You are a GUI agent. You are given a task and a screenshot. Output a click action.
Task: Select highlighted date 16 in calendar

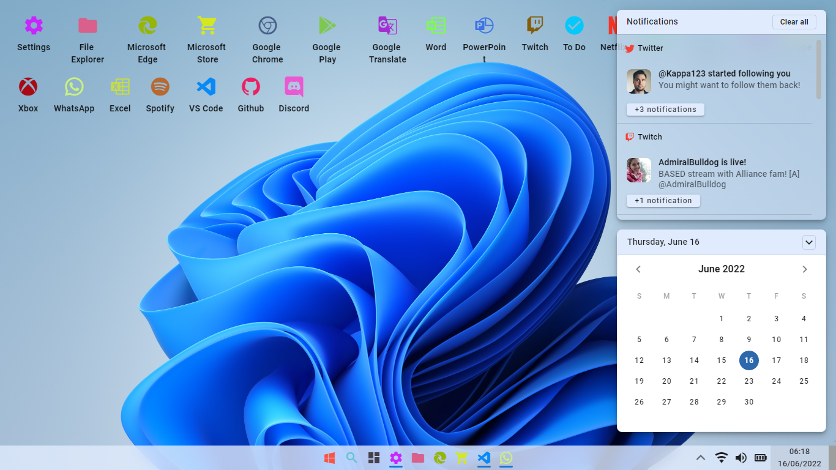pos(749,360)
